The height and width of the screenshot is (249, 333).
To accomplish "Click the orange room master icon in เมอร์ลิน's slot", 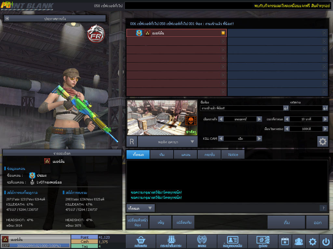I will (x=223, y=33).
